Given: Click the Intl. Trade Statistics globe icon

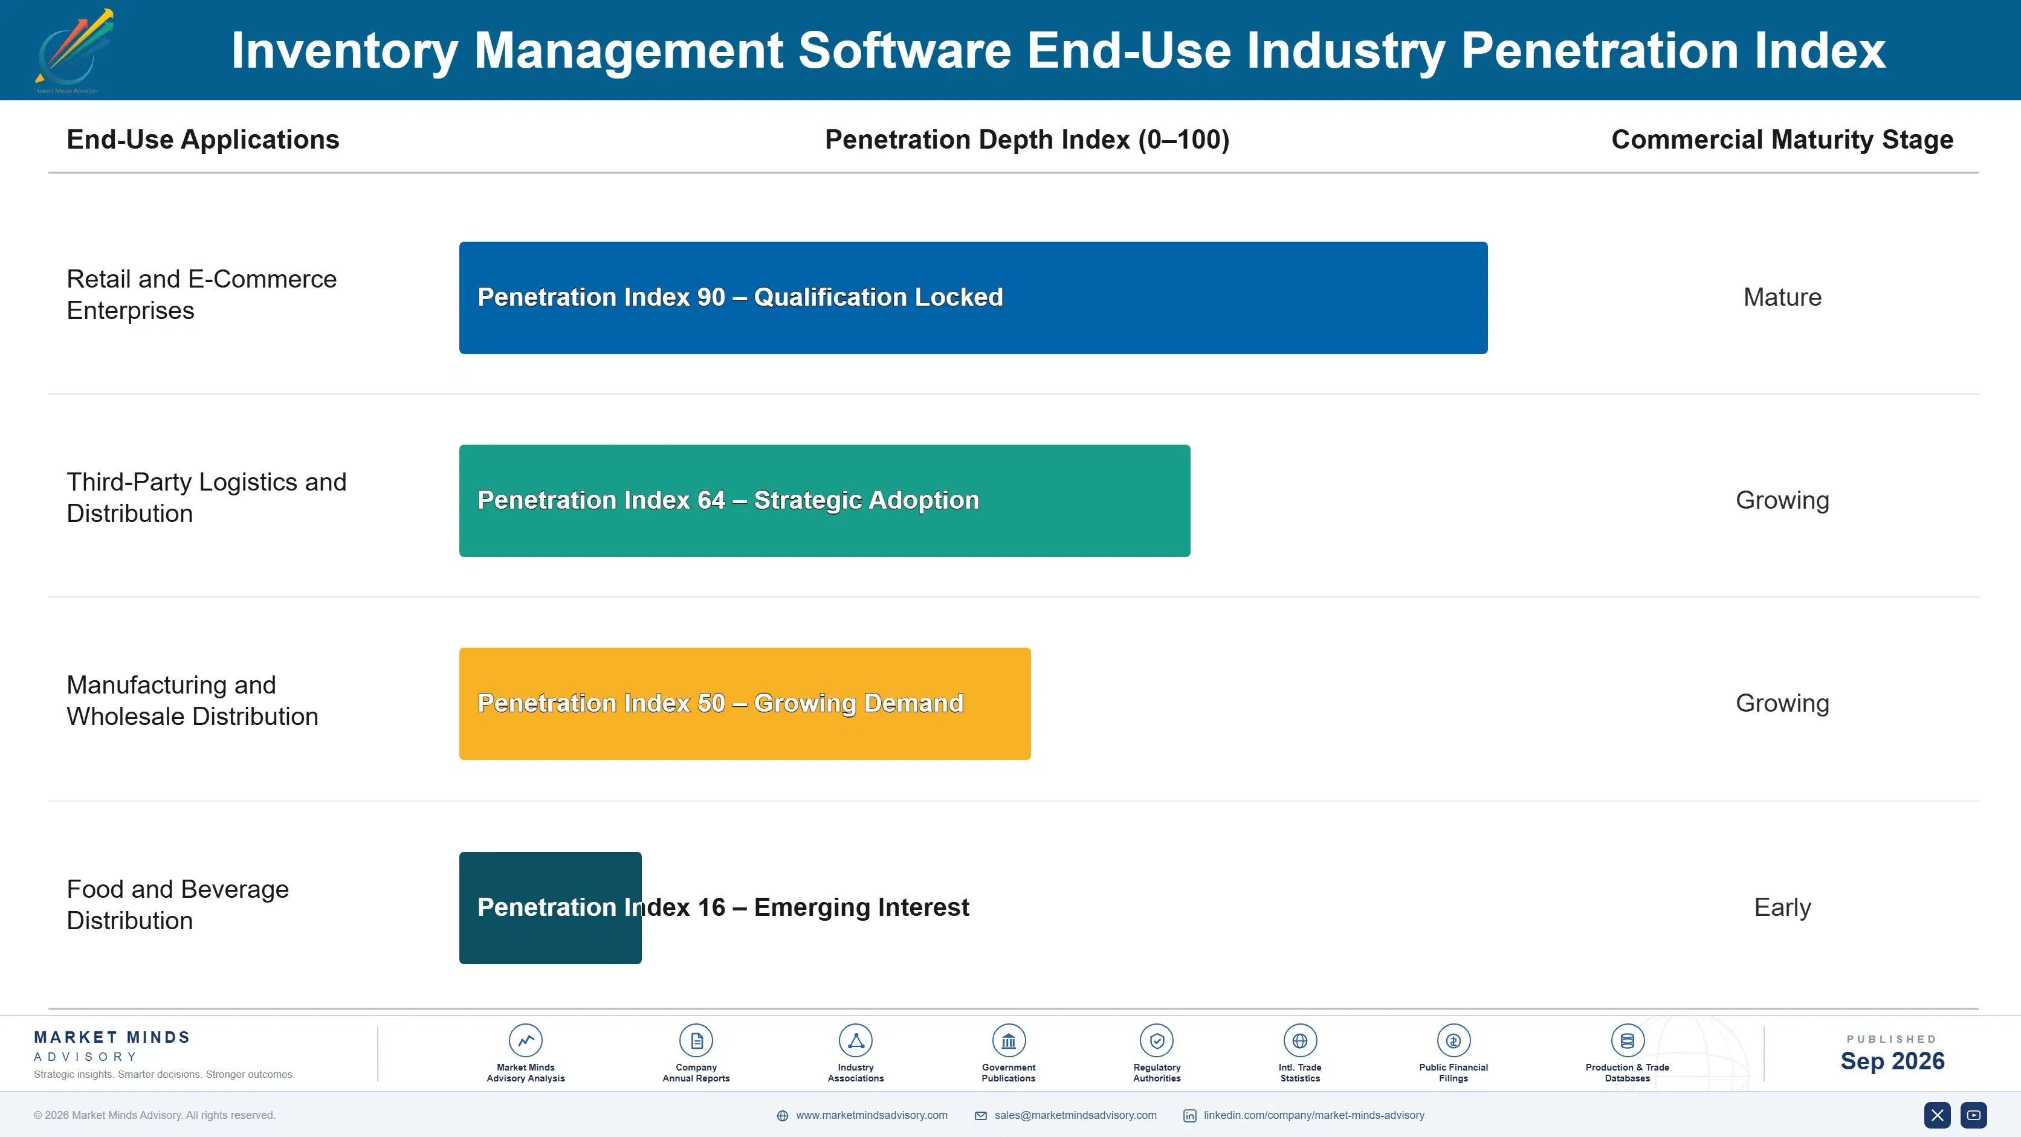Looking at the screenshot, I should pyautogui.click(x=1300, y=1040).
